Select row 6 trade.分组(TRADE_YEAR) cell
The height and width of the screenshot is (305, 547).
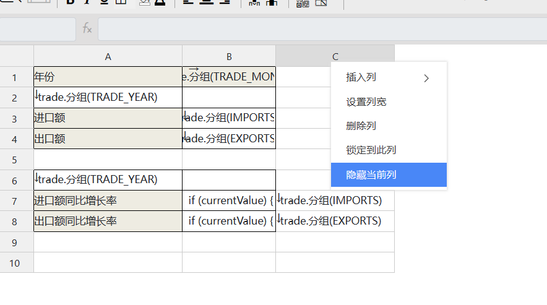108,180
